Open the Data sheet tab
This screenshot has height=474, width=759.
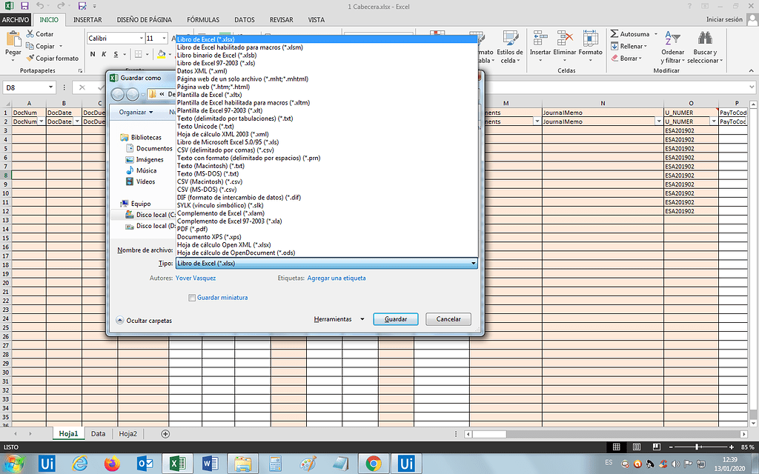[x=97, y=434]
